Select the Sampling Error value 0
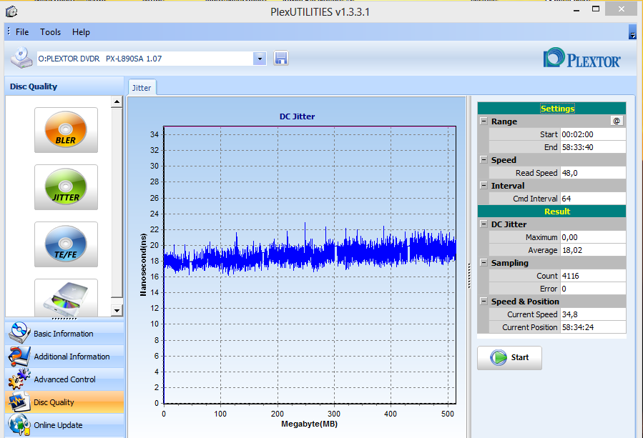The image size is (643, 438). [593, 289]
